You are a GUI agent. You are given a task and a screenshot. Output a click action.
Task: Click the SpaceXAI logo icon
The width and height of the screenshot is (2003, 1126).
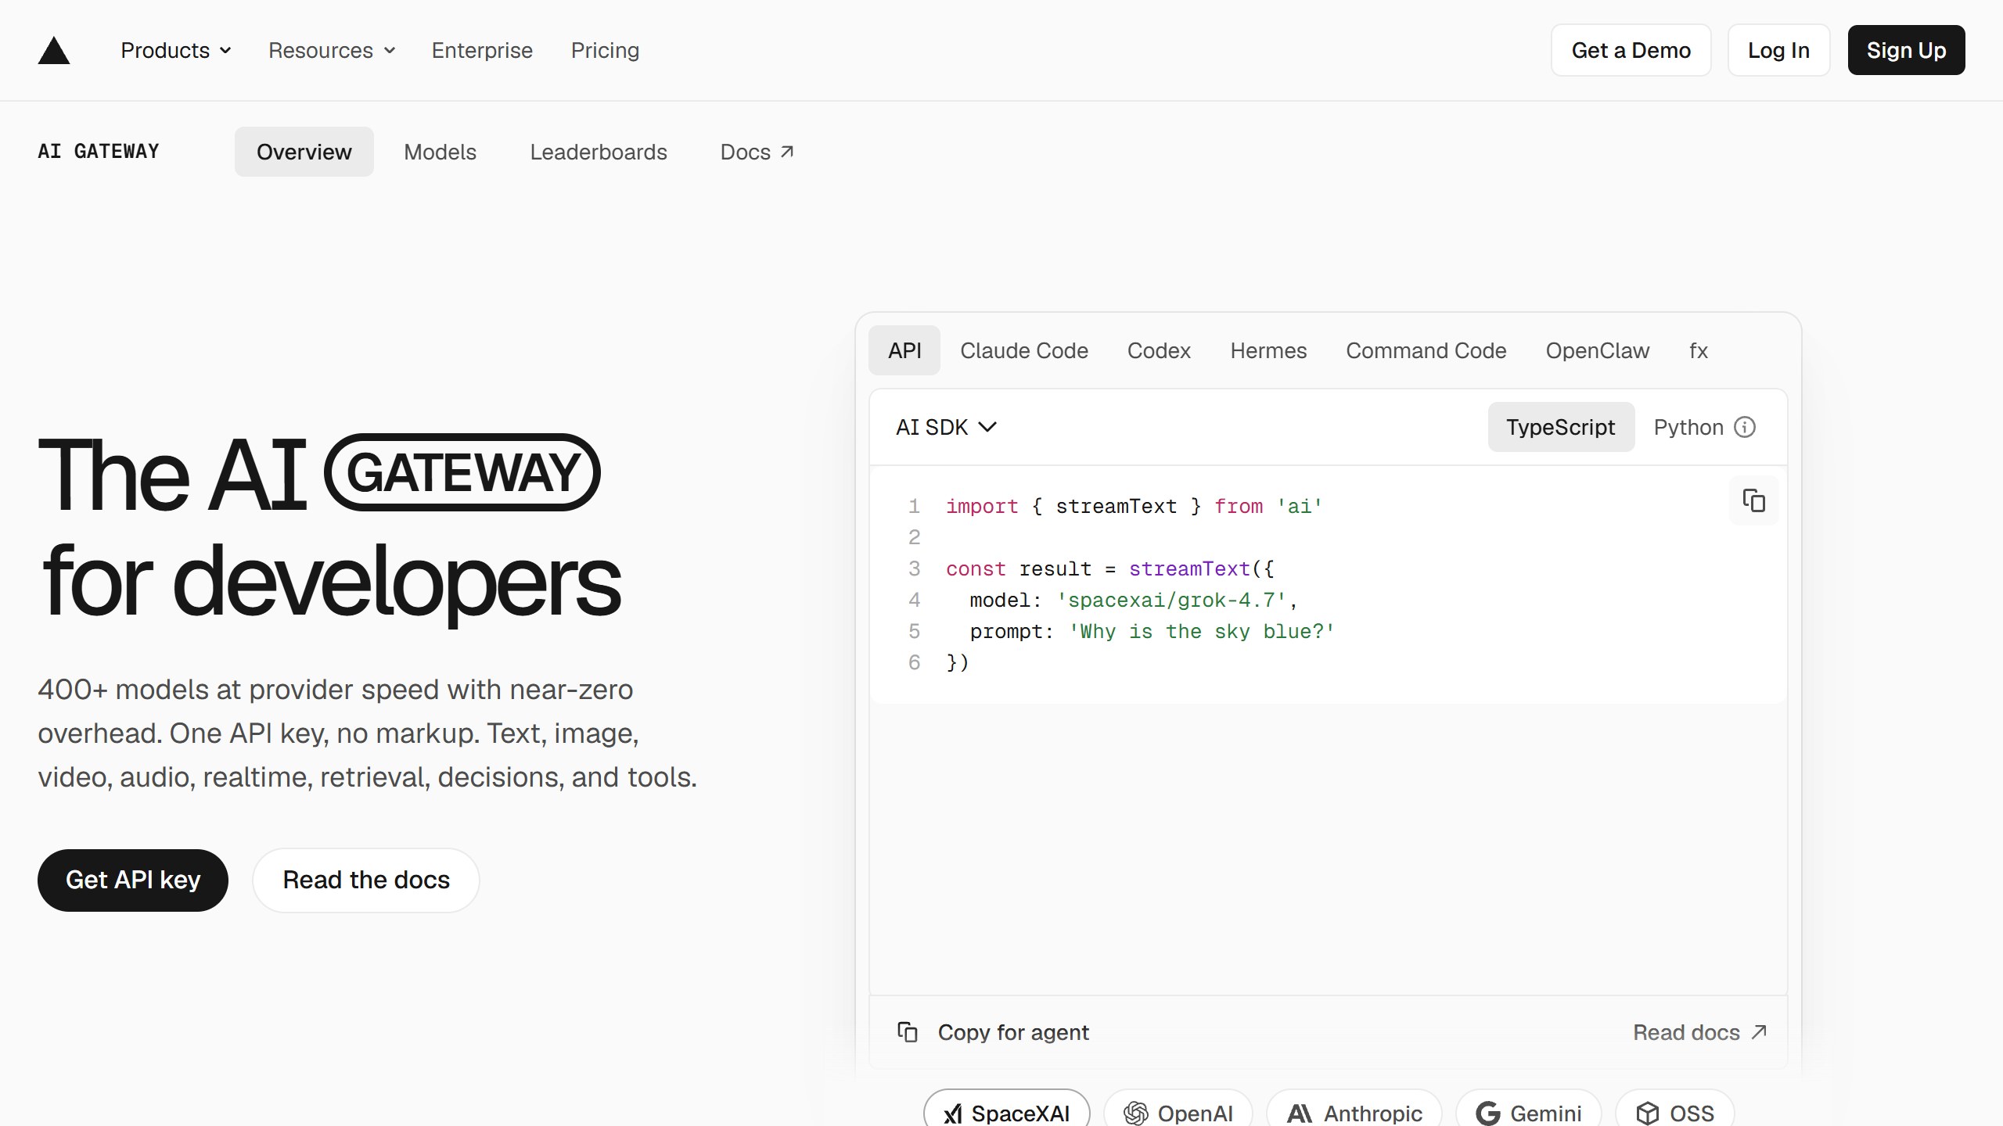pyautogui.click(x=952, y=1113)
